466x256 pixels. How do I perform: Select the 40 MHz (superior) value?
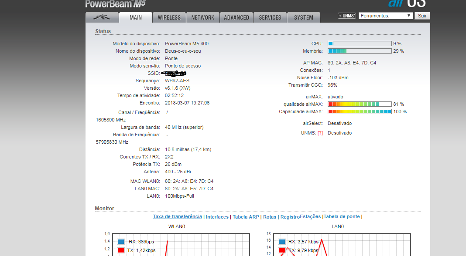click(x=184, y=127)
